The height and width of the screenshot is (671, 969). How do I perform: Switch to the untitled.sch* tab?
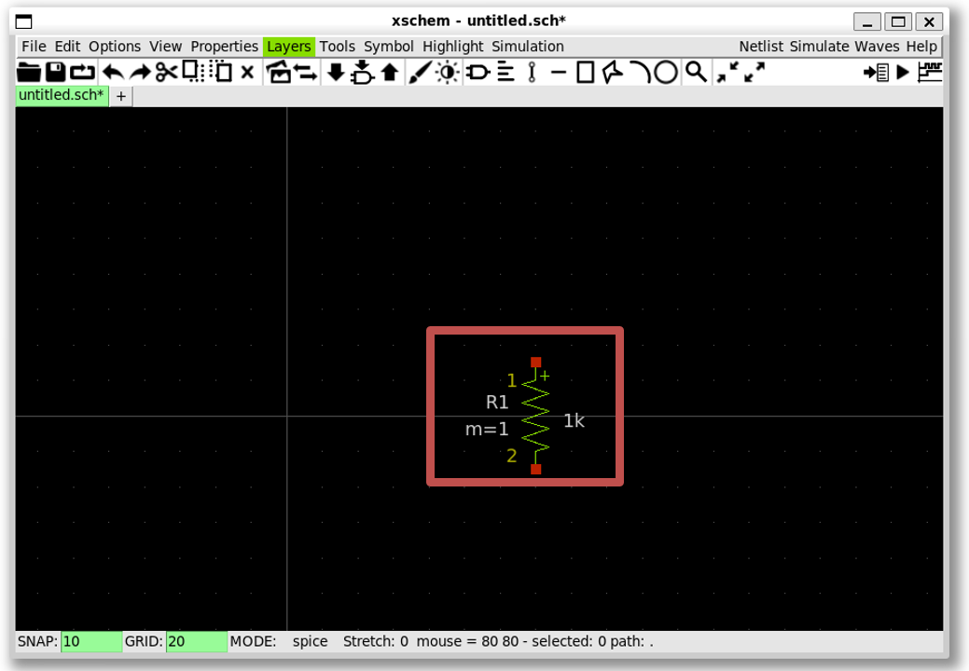click(62, 95)
